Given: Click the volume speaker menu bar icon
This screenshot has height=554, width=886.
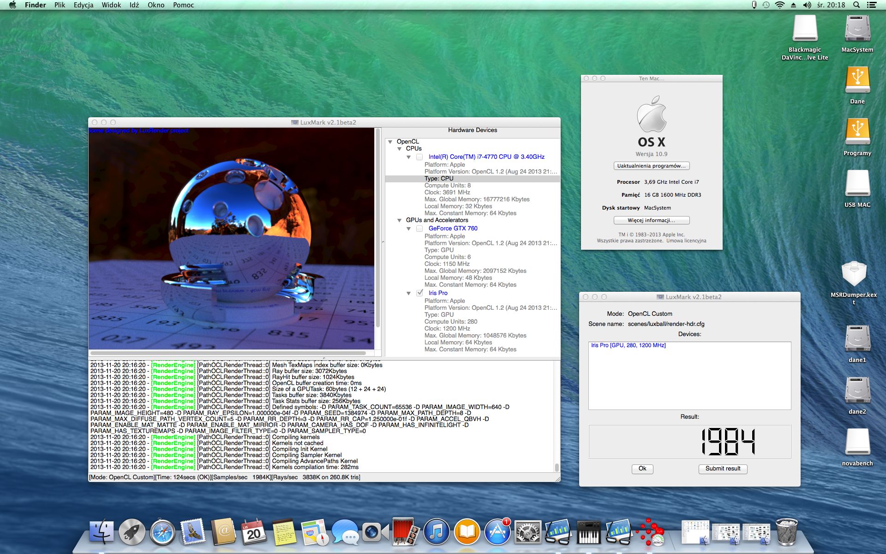Looking at the screenshot, I should 807,5.
